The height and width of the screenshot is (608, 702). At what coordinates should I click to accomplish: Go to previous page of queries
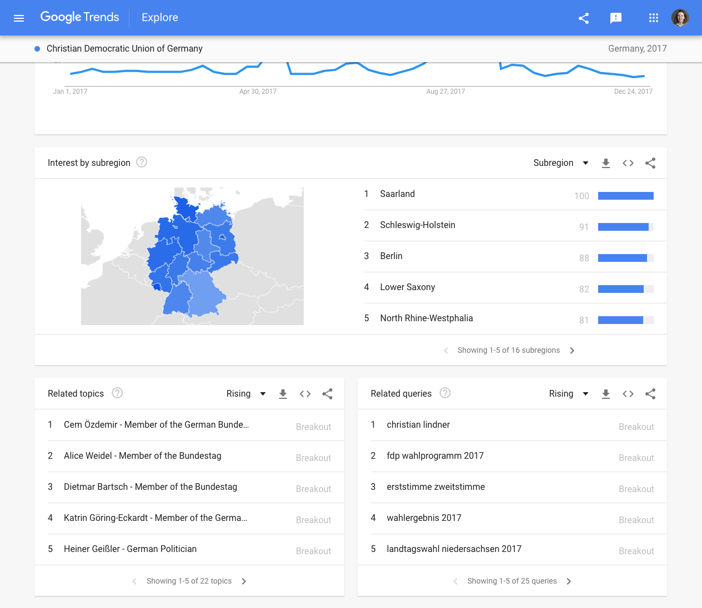[455, 581]
